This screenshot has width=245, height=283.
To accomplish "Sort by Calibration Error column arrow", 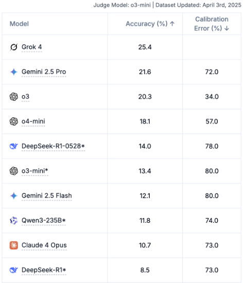I will tap(226, 28).
